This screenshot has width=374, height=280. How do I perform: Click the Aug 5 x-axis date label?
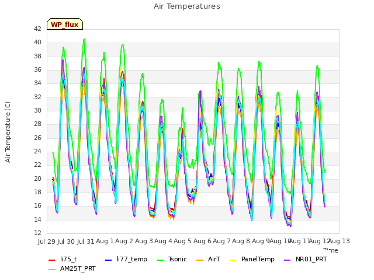click(182, 241)
